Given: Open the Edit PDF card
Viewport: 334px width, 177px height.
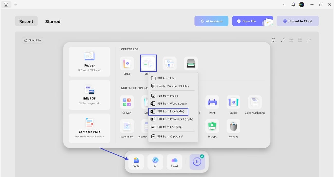Looking at the screenshot, I should (89, 95).
